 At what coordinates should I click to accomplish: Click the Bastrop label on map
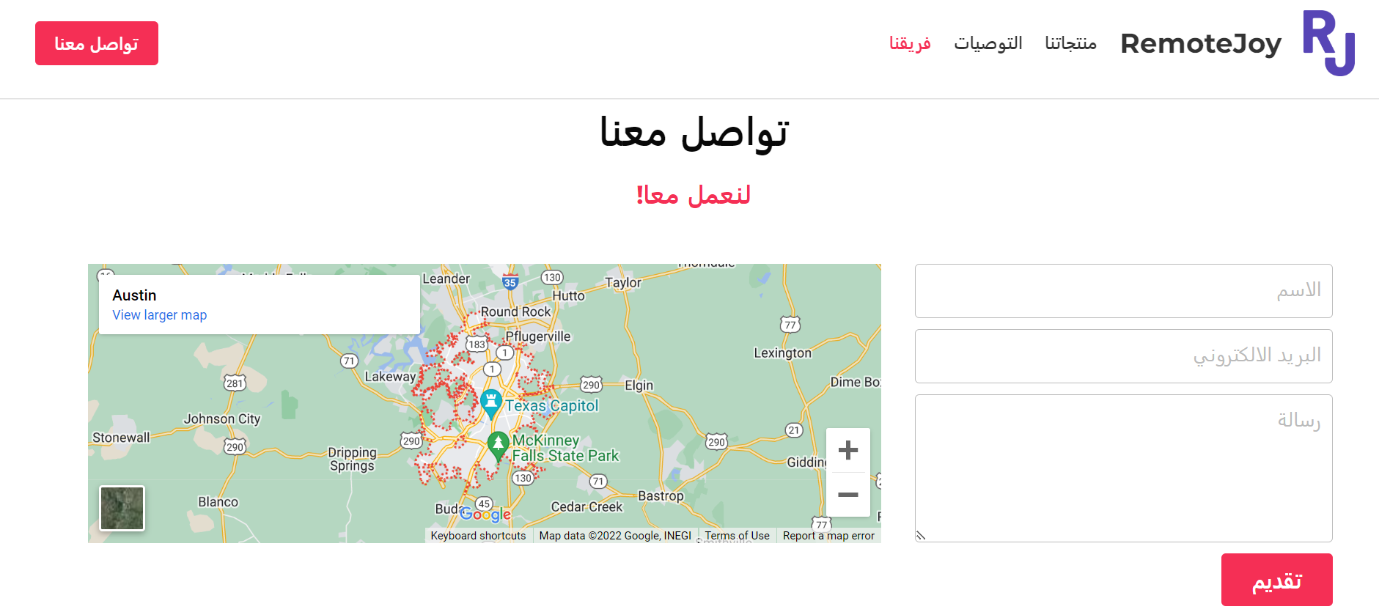(661, 496)
